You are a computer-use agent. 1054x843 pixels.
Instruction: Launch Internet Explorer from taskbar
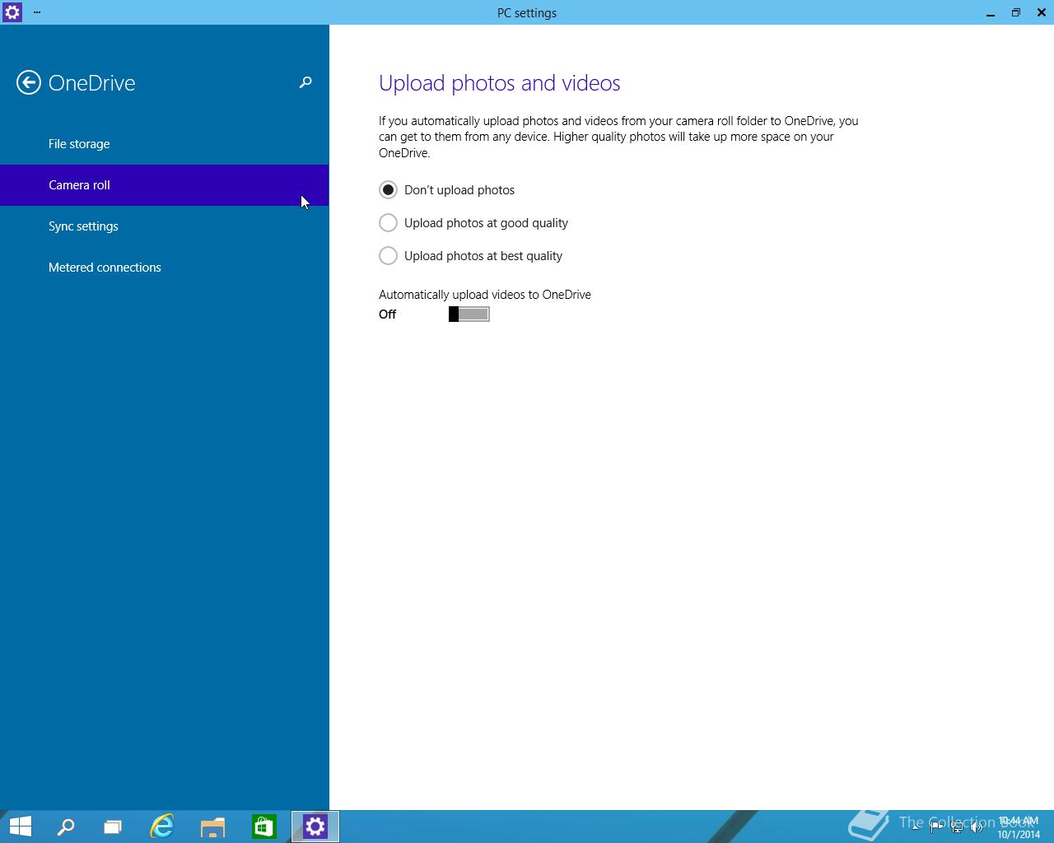click(x=162, y=827)
